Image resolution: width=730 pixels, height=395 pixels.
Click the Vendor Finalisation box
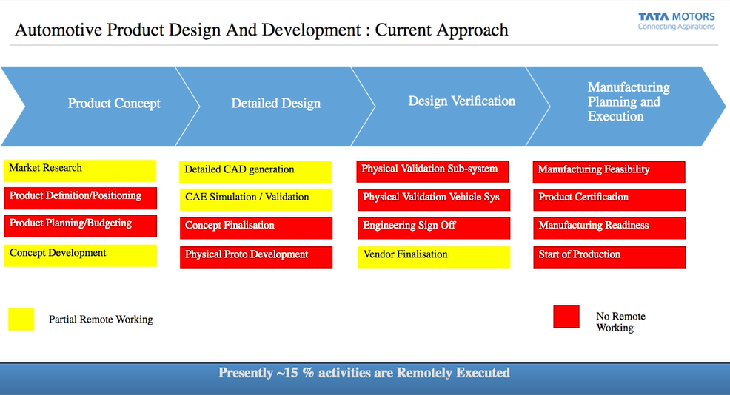click(x=434, y=257)
